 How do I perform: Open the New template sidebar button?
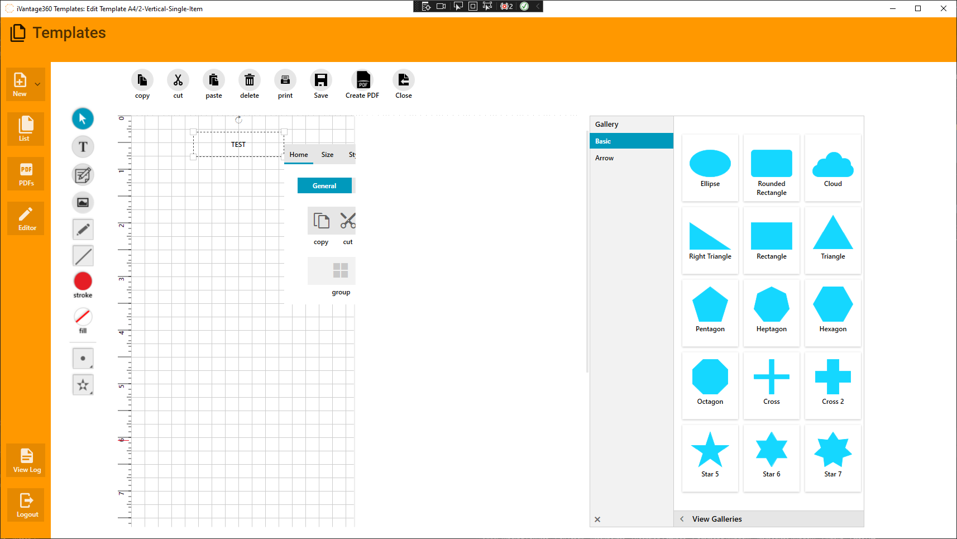[x=20, y=84]
